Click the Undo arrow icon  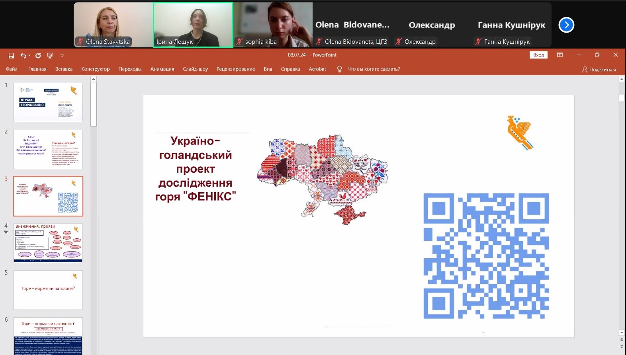23,56
